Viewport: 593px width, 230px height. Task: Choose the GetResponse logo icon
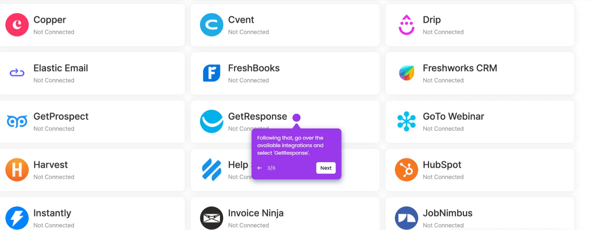211,121
